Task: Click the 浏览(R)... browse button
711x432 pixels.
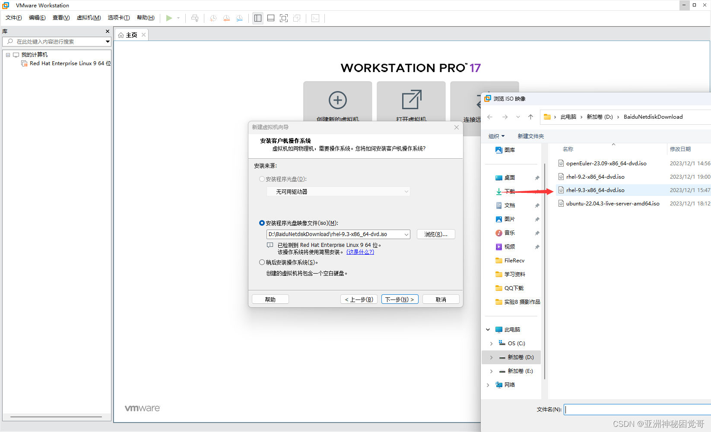Action: click(x=436, y=234)
